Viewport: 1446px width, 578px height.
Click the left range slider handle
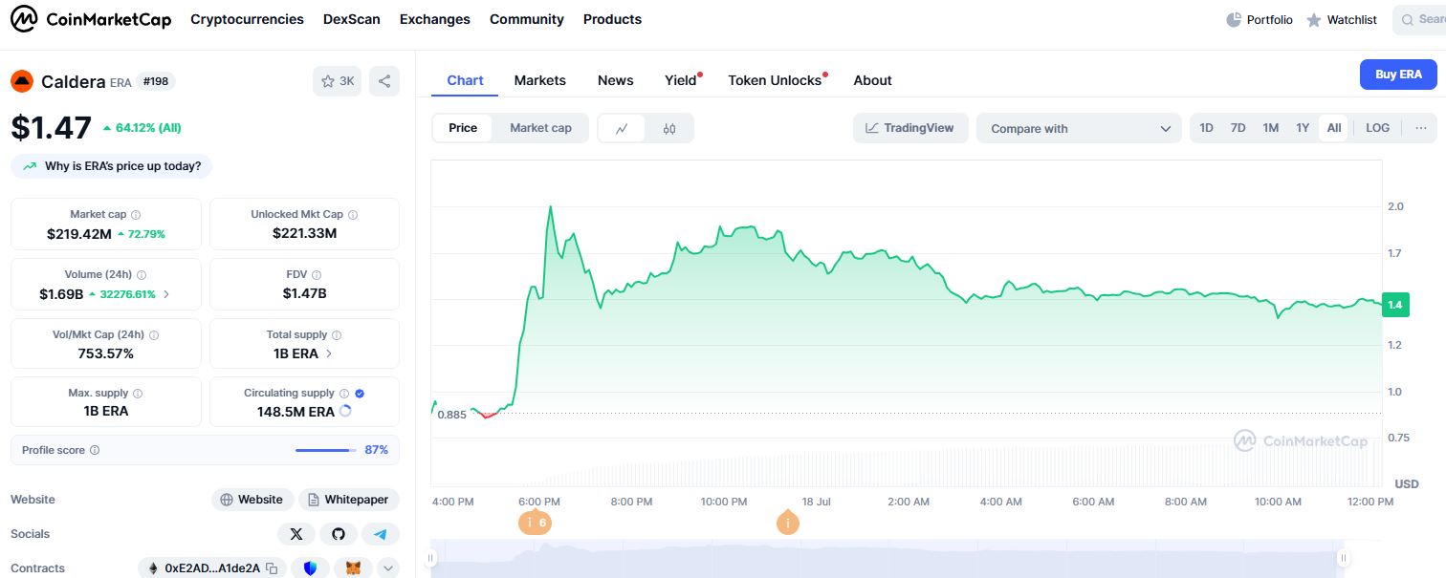(x=431, y=558)
